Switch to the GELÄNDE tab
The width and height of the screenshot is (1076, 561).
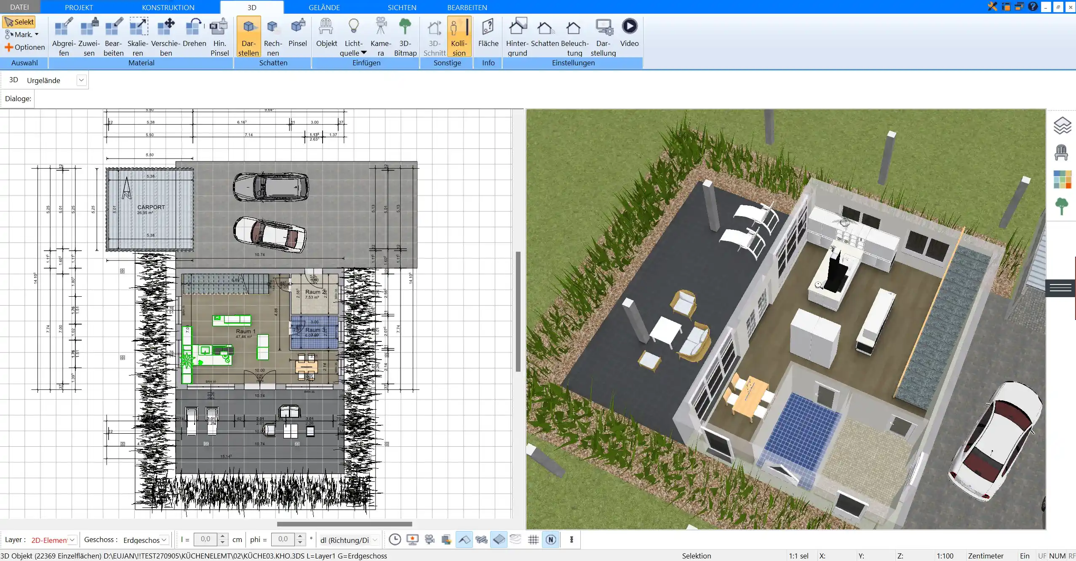[x=324, y=7]
